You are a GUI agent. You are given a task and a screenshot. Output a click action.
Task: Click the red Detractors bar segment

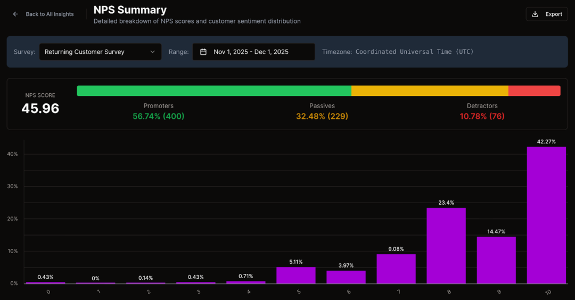(x=534, y=91)
